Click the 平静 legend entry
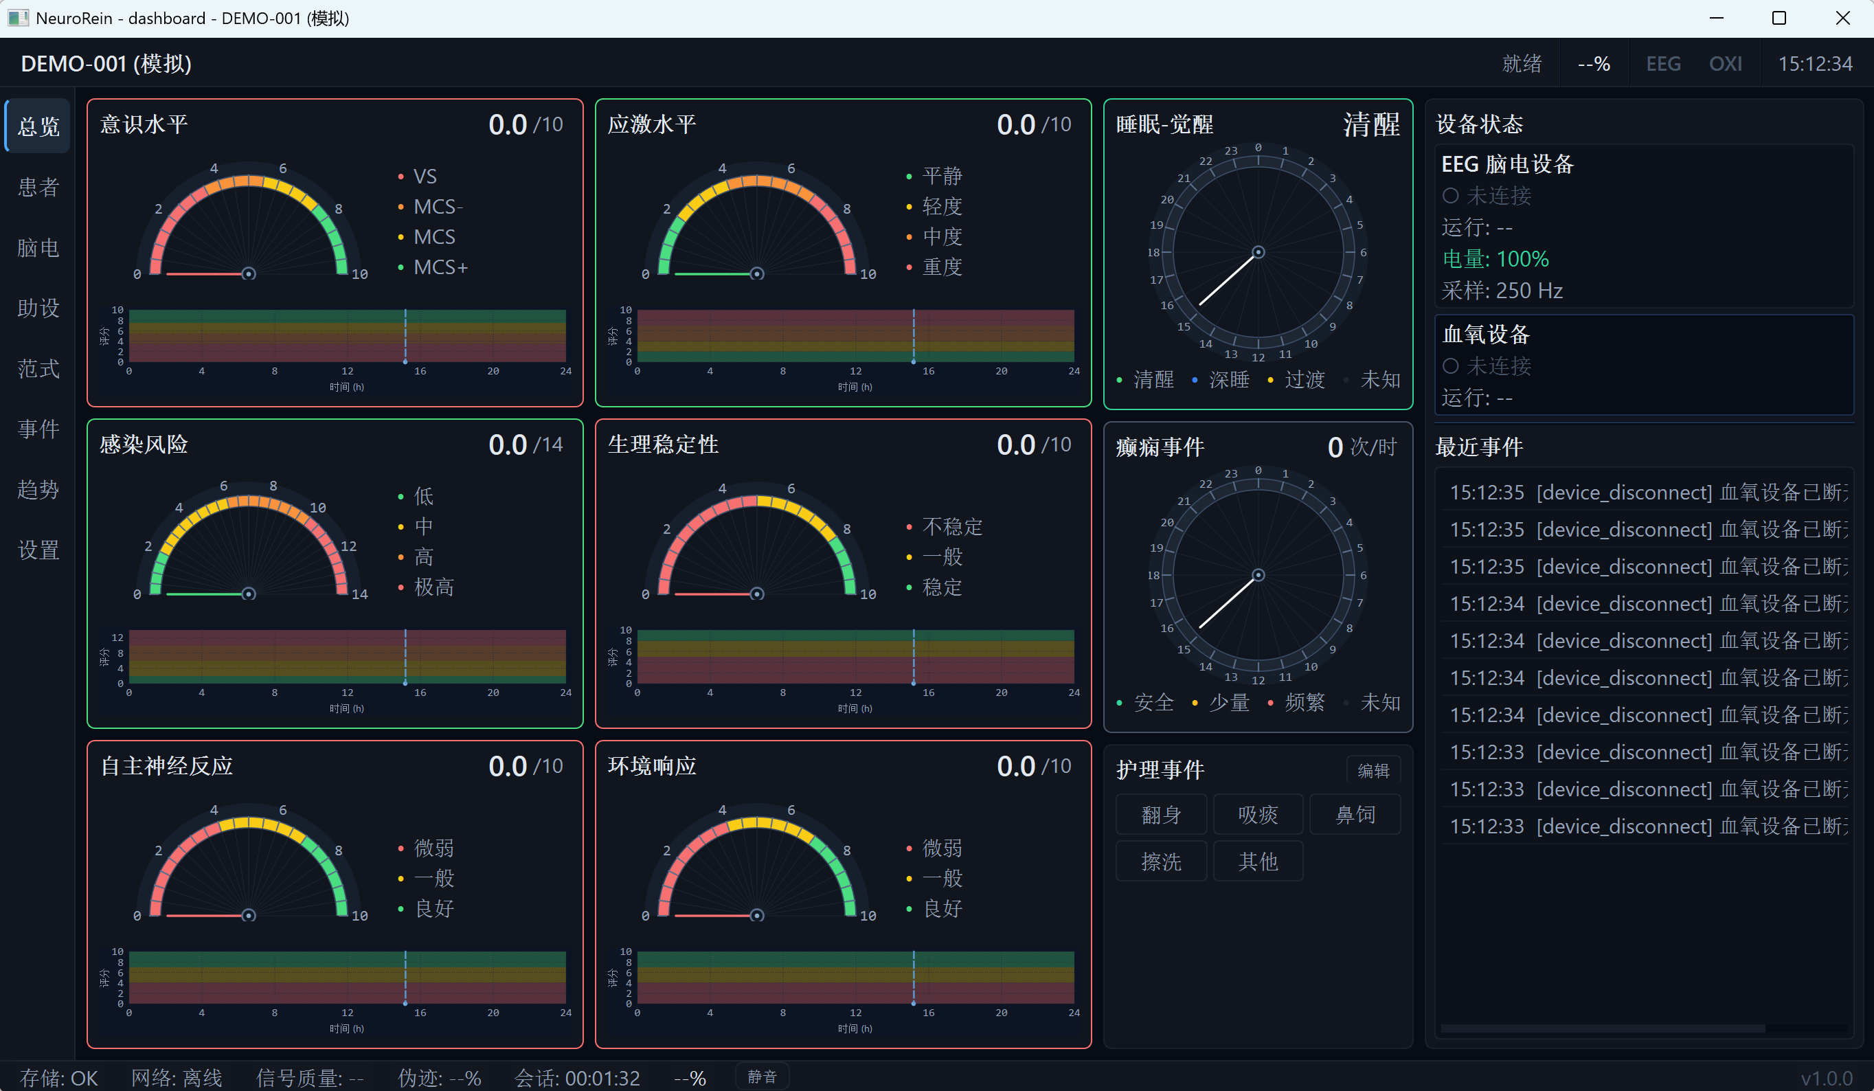 pyautogui.click(x=935, y=177)
